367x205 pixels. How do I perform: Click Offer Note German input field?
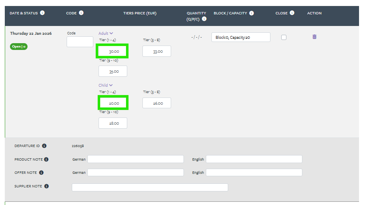(x=136, y=172)
